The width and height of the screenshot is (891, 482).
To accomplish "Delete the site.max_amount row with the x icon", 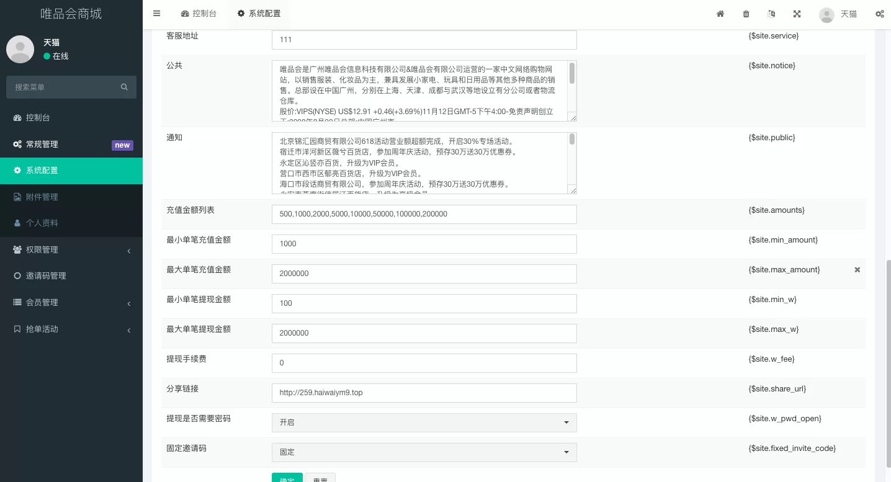I will (x=857, y=270).
